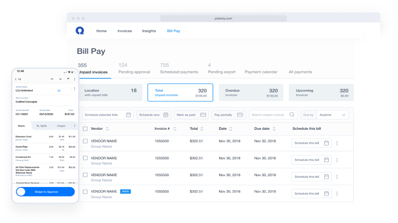This screenshot has width=398, height=223.
Task: Open more options next to phone Images tab
Action: pyautogui.click(x=74, y=126)
